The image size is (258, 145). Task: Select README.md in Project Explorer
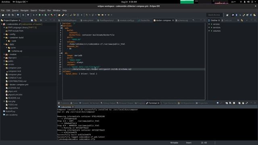pos(14,98)
